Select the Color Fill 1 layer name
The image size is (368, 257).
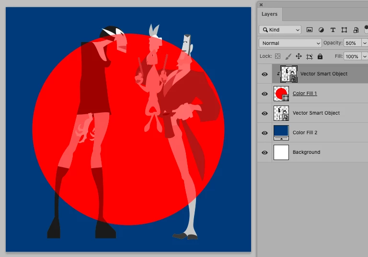click(305, 94)
